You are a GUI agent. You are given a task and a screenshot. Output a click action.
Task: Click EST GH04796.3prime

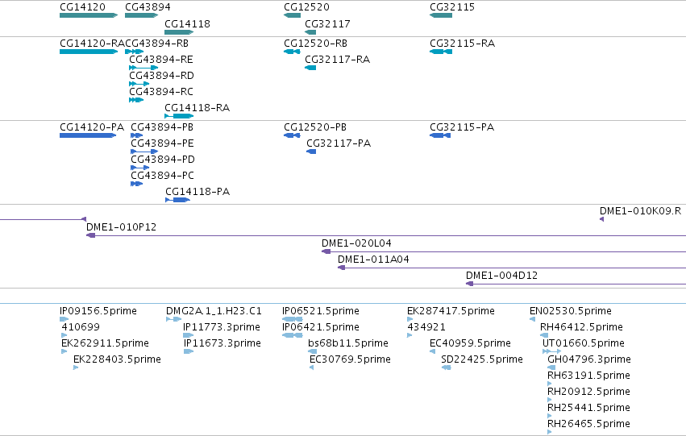tap(551, 367)
